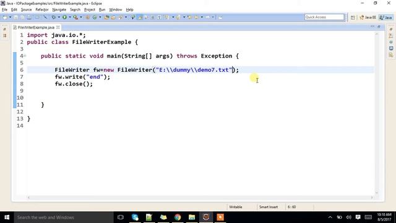
Task: Open the Forward history dropdown arrow
Action: (x=213, y=17)
